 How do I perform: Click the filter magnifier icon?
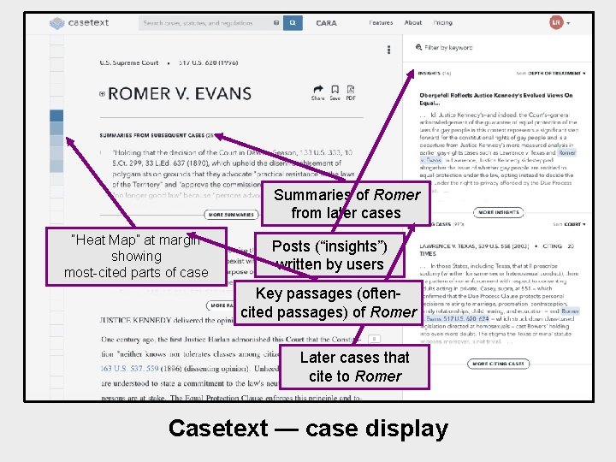click(x=418, y=48)
